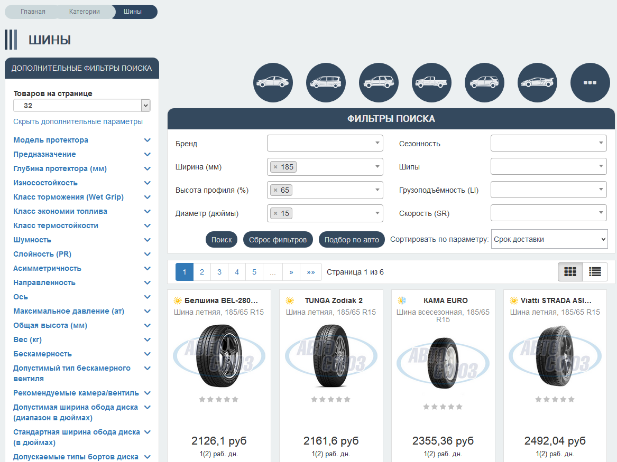This screenshot has height=462, width=617.
Task: Switch to grid view layout
Action: click(570, 272)
